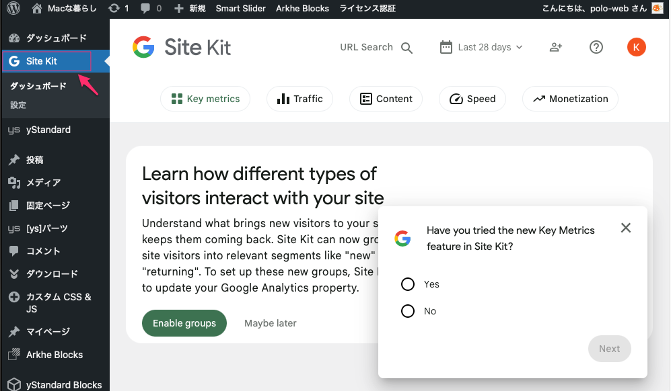The image size is (671, 391).
Task: Open the Site Kit help icon
Action: tap(596, 47)
